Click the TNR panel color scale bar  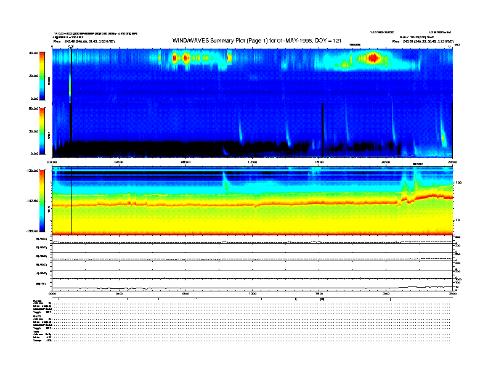[42, 201]
